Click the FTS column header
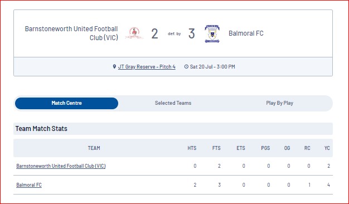 [216, 148]
